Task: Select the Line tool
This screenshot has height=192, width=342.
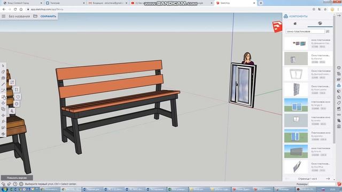Action: [x=3, y=84]
